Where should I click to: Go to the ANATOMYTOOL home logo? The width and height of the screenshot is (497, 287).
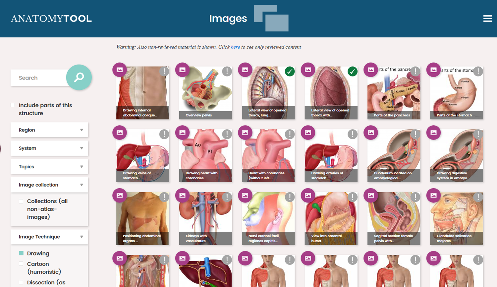point(51,19)
